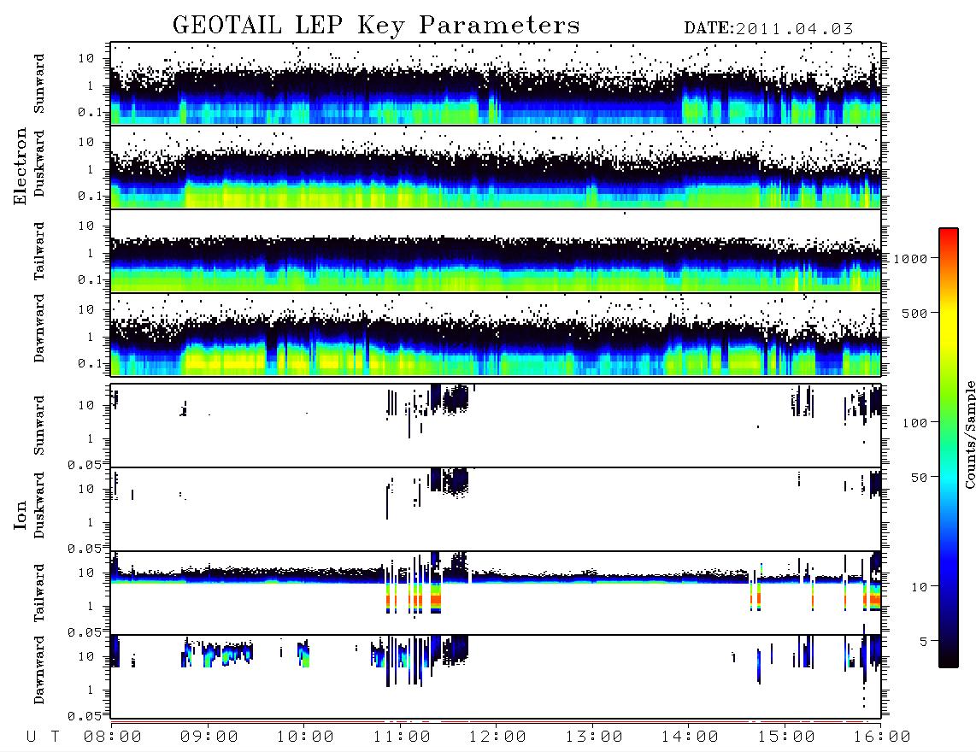Click the Ion Sunward spectrogram panel
This screenshot has width=976, height=752.
496,426
